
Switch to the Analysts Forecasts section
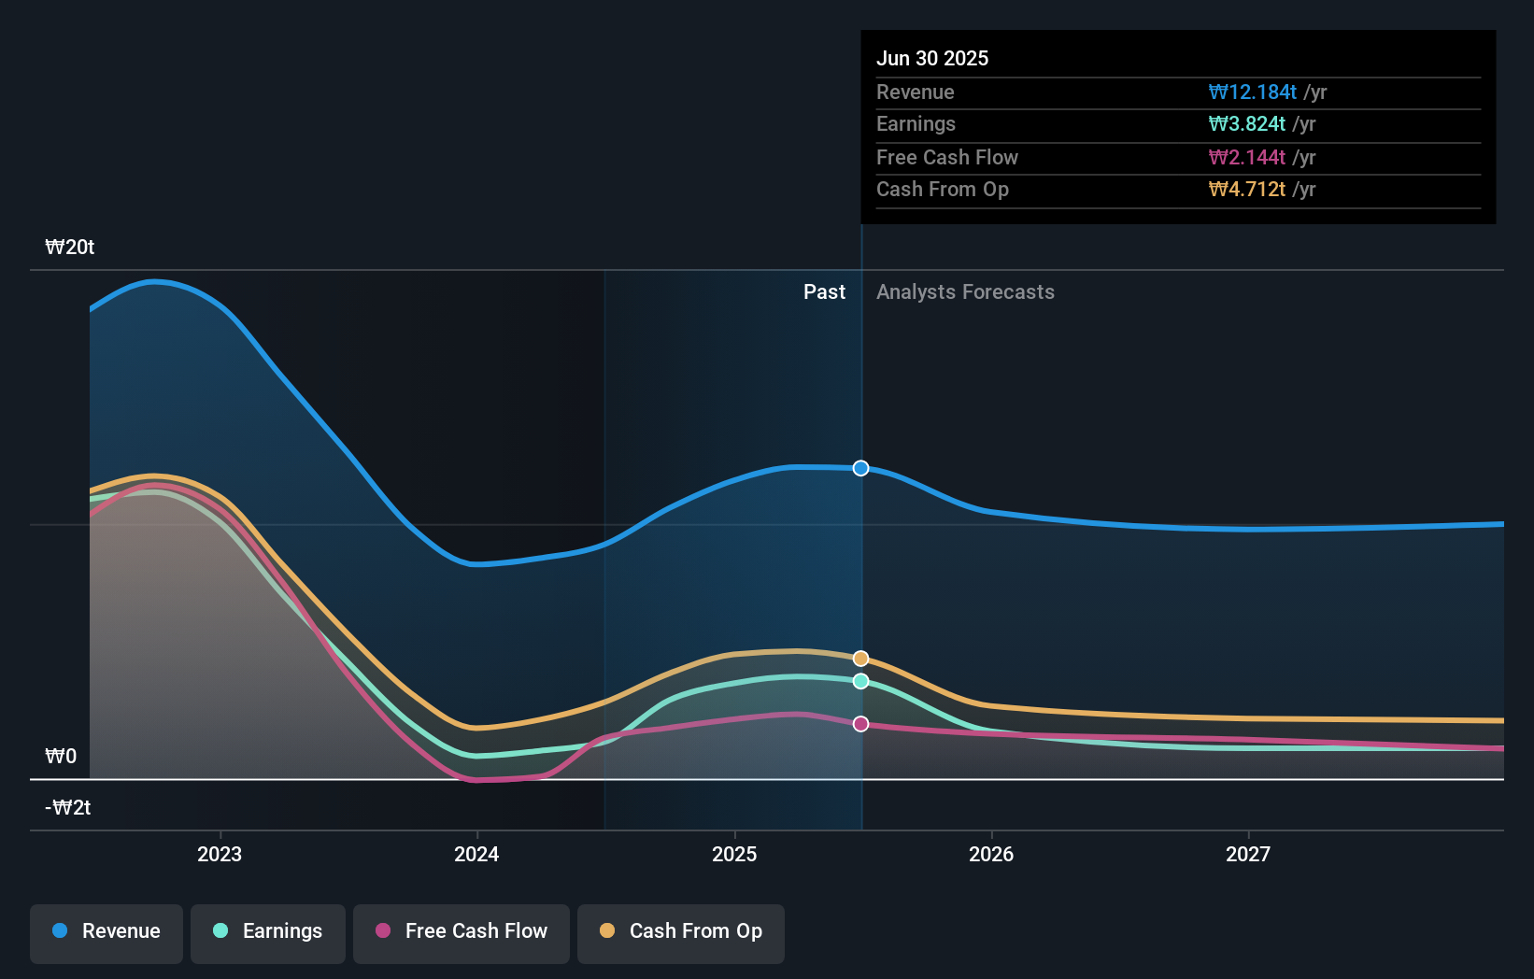click(965, 291)
